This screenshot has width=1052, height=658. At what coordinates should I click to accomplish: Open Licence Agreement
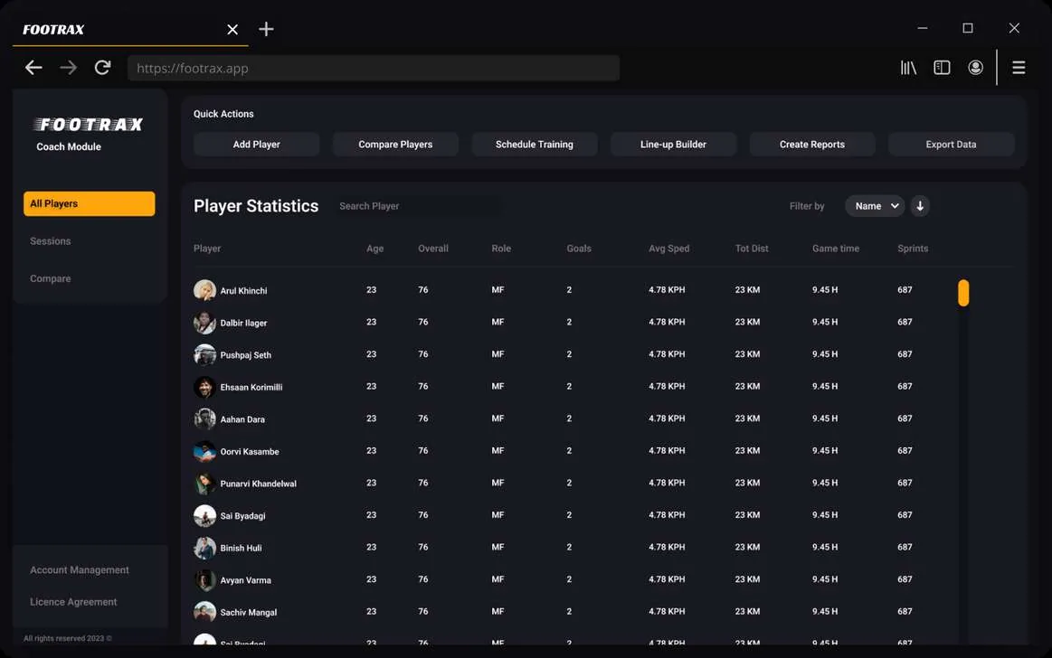pos(73,602)
